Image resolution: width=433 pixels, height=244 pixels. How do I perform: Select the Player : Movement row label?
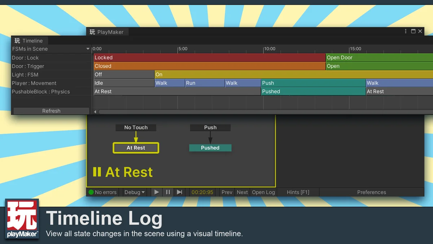click(x=34, y=83)
